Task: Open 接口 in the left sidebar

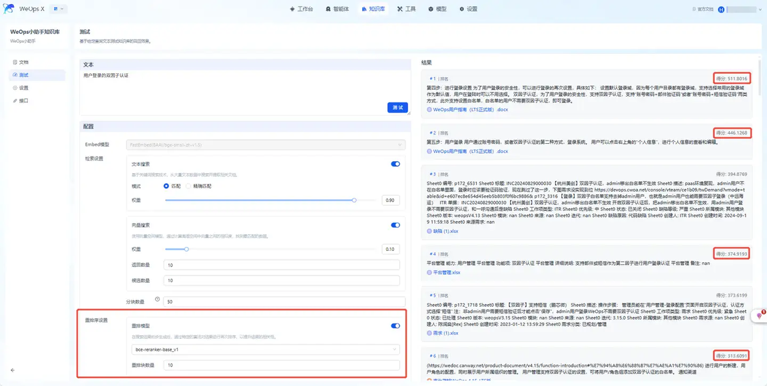Action: click(37, 100)
